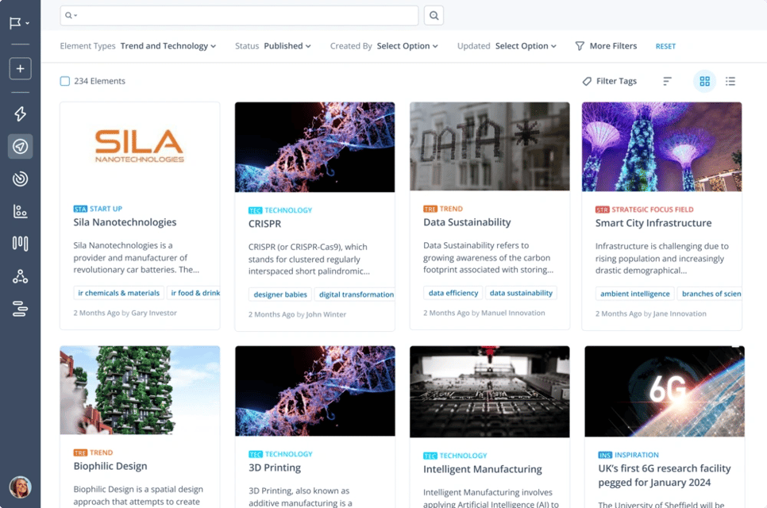Open the lightning bolt sidebar icon
This screenshot has width=767, height=508.
(x=21, y=114)
